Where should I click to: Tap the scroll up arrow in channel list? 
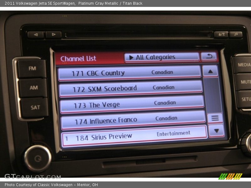[x=211, y=71]
